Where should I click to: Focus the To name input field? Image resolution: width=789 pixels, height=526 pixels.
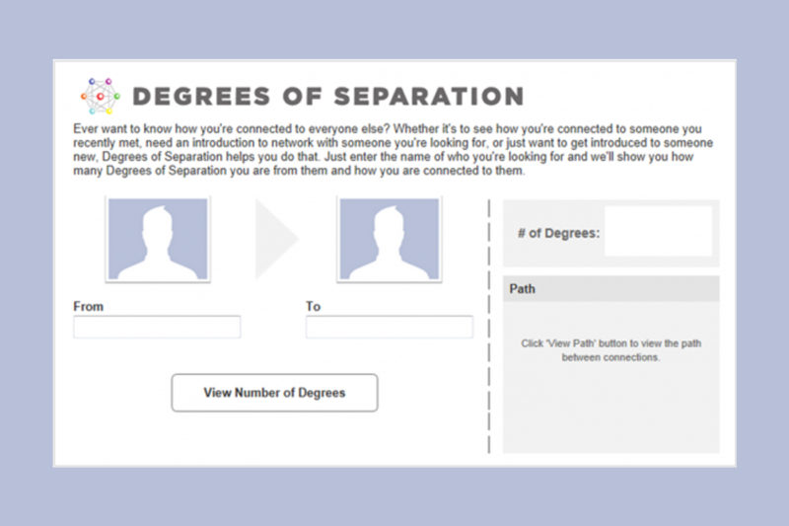click(x=389, y=327)
